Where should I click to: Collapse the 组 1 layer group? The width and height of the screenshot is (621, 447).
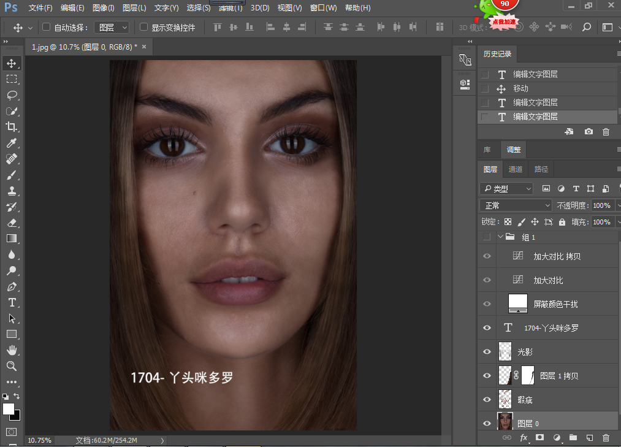point(500,237)
